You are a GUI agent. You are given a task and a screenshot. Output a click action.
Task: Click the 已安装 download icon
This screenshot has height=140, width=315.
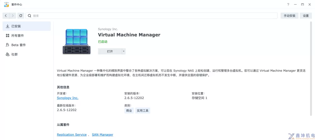pyautogui.click(x=8, y=26)
